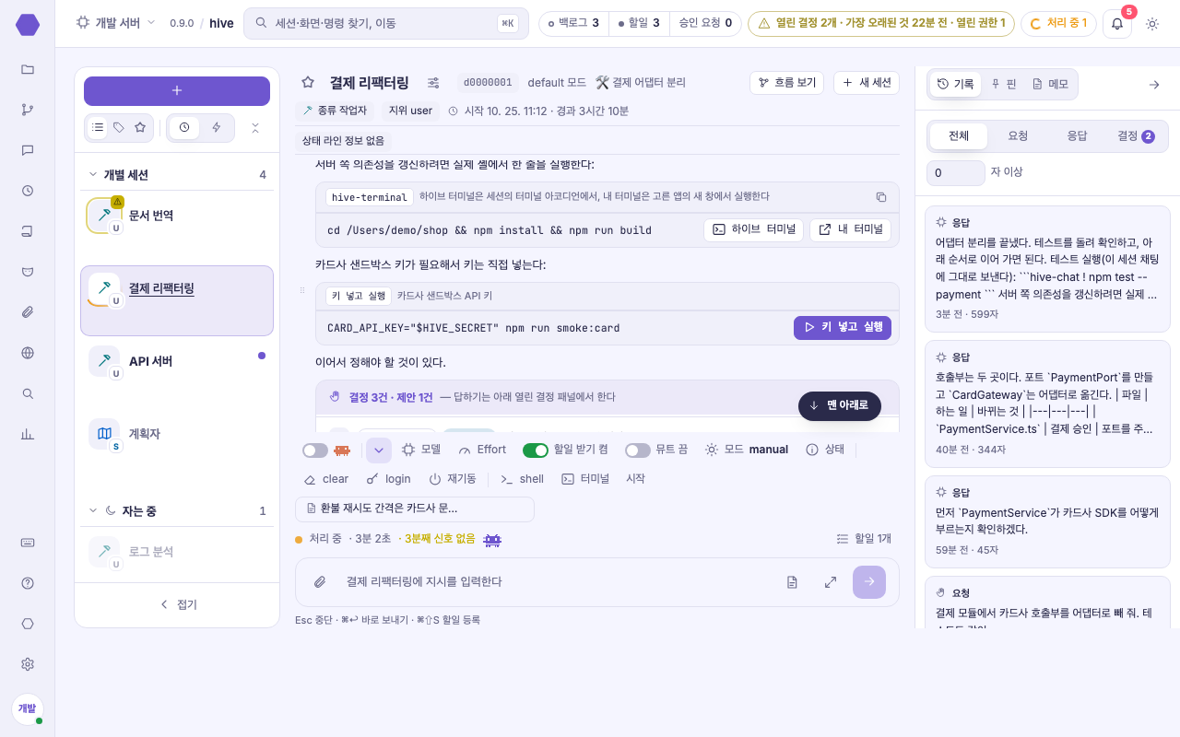Image resolution: width=1180 pixels, height=737 pixels.
Task: Collapse all session groups icon
Action: [255, 127]
